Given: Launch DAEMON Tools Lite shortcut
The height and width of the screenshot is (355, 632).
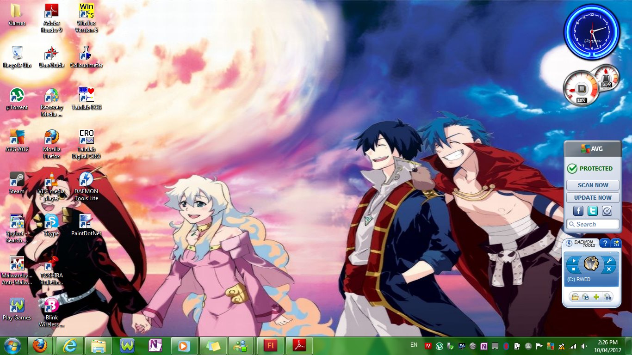Looking at the screenshot, I should point(87,186).
